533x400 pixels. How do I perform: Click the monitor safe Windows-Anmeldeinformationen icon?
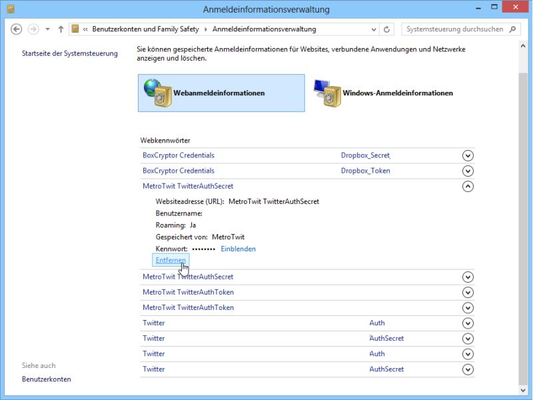tap(327, 93)
